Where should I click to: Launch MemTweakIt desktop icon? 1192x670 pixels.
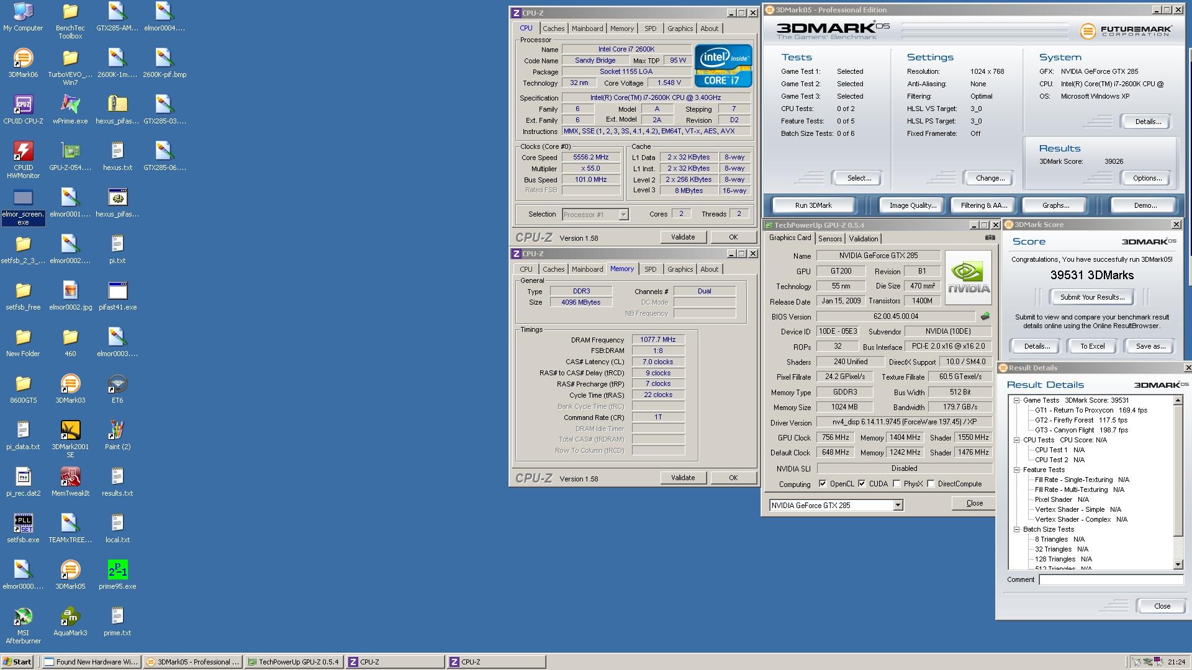tap(70, 482)
